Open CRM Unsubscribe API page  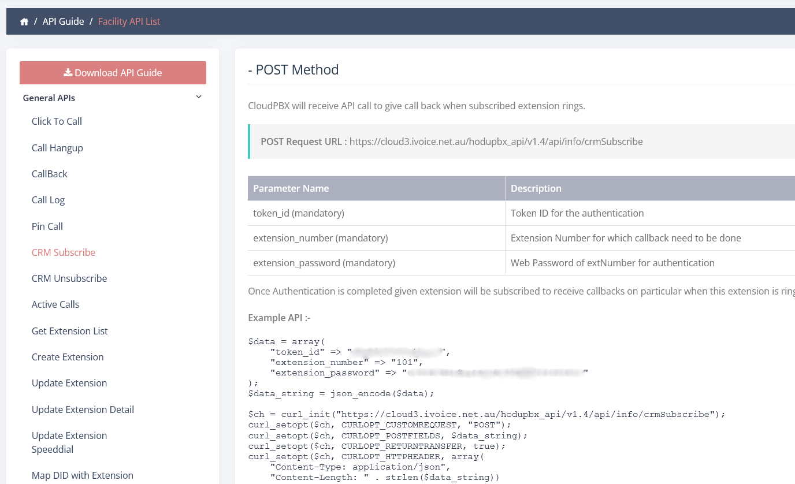[x=69, y=278]
